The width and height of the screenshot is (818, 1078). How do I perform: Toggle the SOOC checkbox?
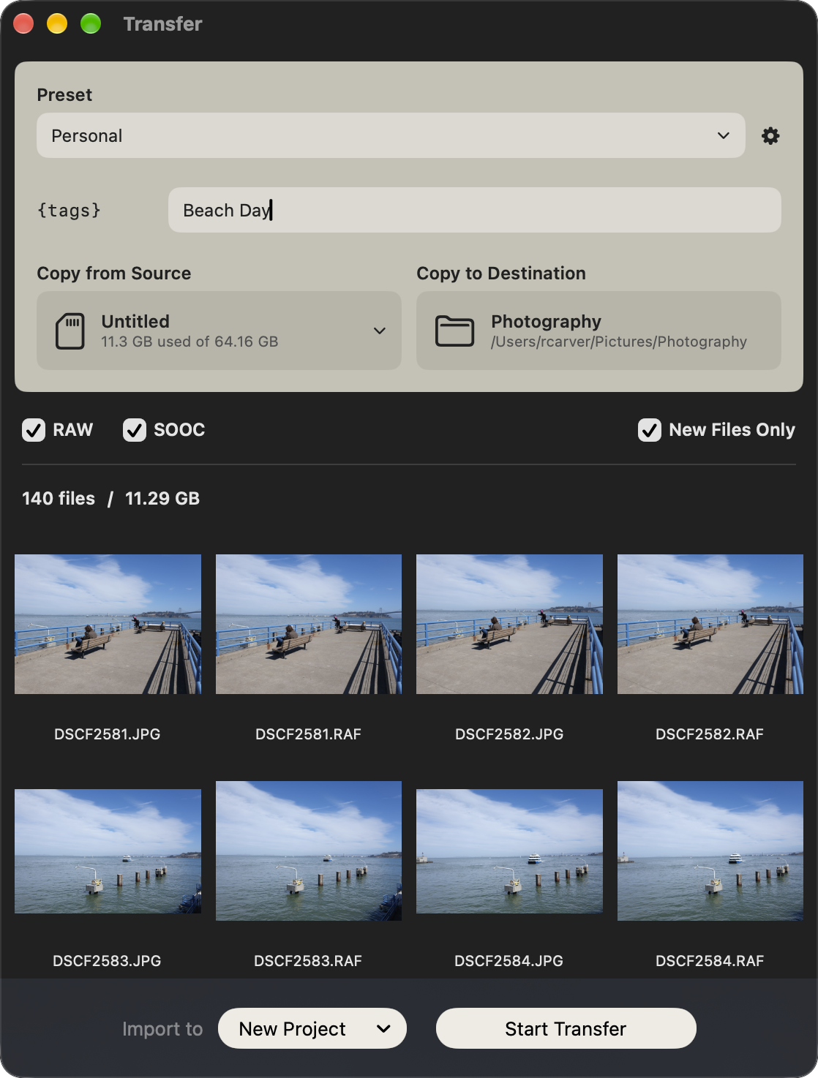[x=135, y=430]
